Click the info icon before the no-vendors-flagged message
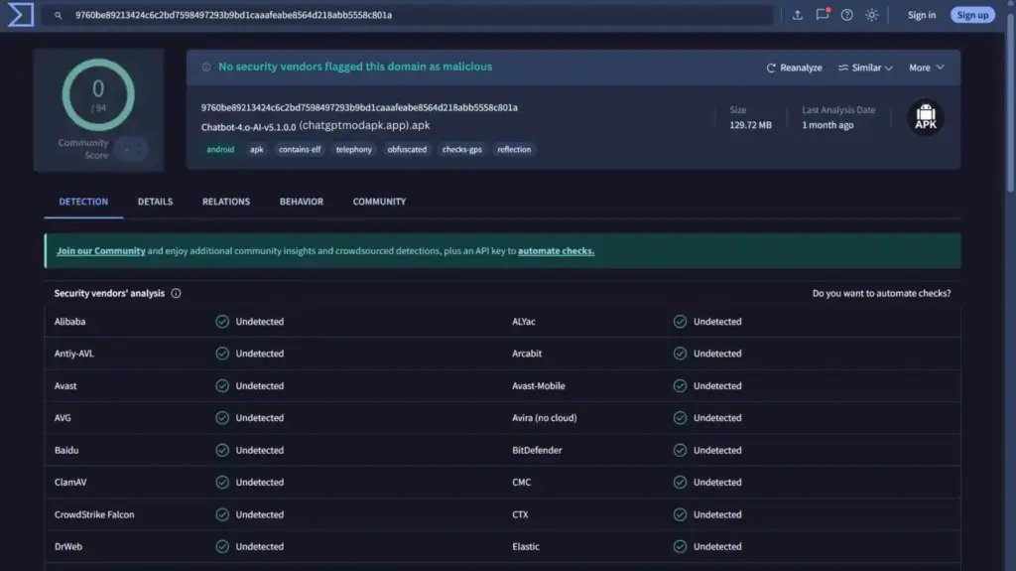The height and width of the screenshot is (571, 1016). (206, 67)
